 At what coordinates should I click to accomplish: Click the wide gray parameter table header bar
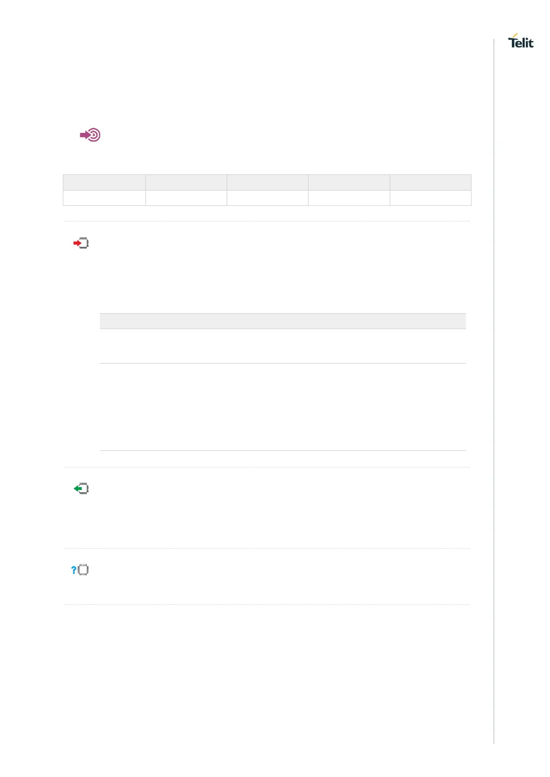point(283,321)
